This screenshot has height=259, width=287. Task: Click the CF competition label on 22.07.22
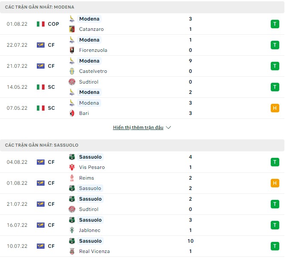coord(51,45)
